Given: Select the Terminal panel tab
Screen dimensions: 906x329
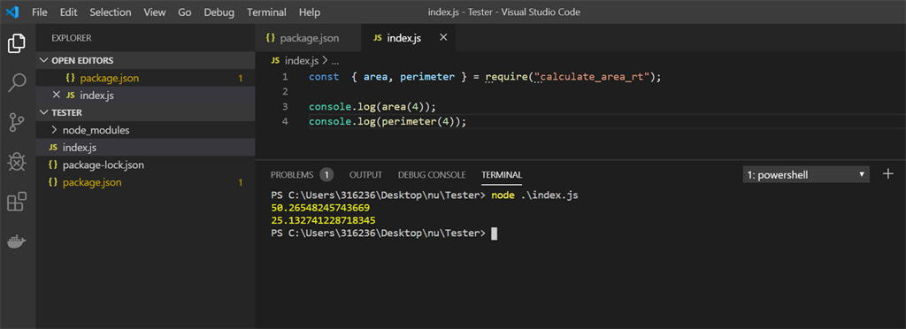Looking at the screenshot, I should (x=503, y=174).
